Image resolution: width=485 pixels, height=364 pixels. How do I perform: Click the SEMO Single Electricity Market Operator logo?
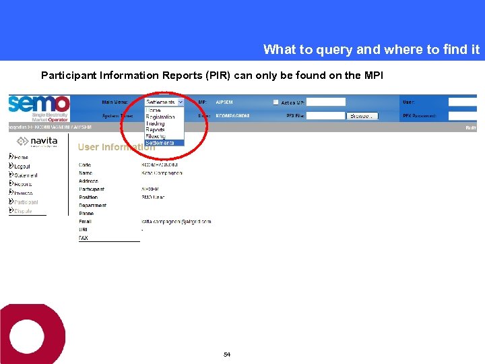coord(39,109)
